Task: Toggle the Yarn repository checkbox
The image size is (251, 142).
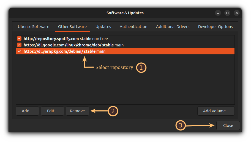Action: click(x=19, y=51)
